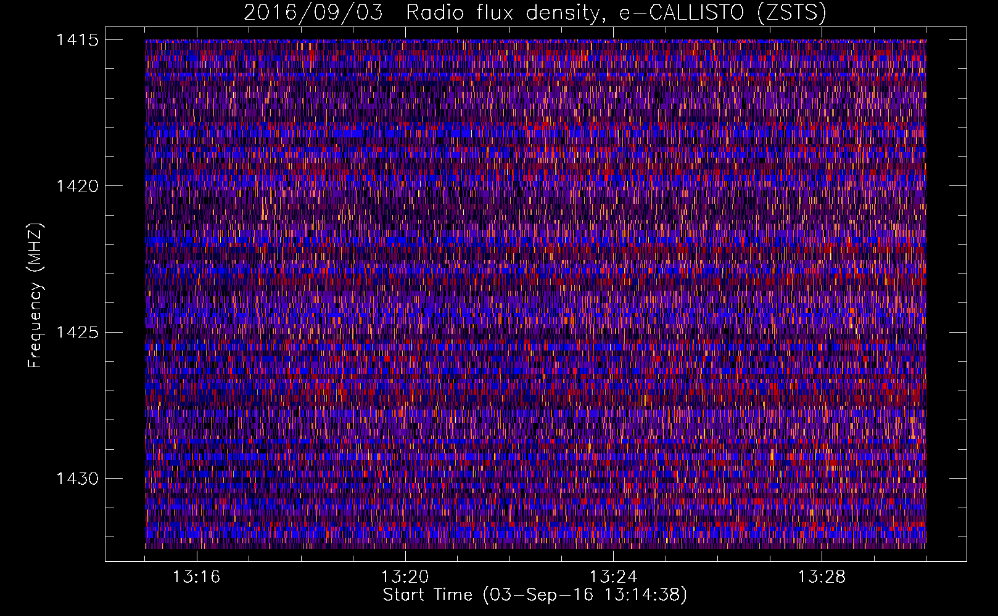Viewport: 998px width, 616px height.
Task: Click the 13:16 time axis label
Action: tap(196, 577)
